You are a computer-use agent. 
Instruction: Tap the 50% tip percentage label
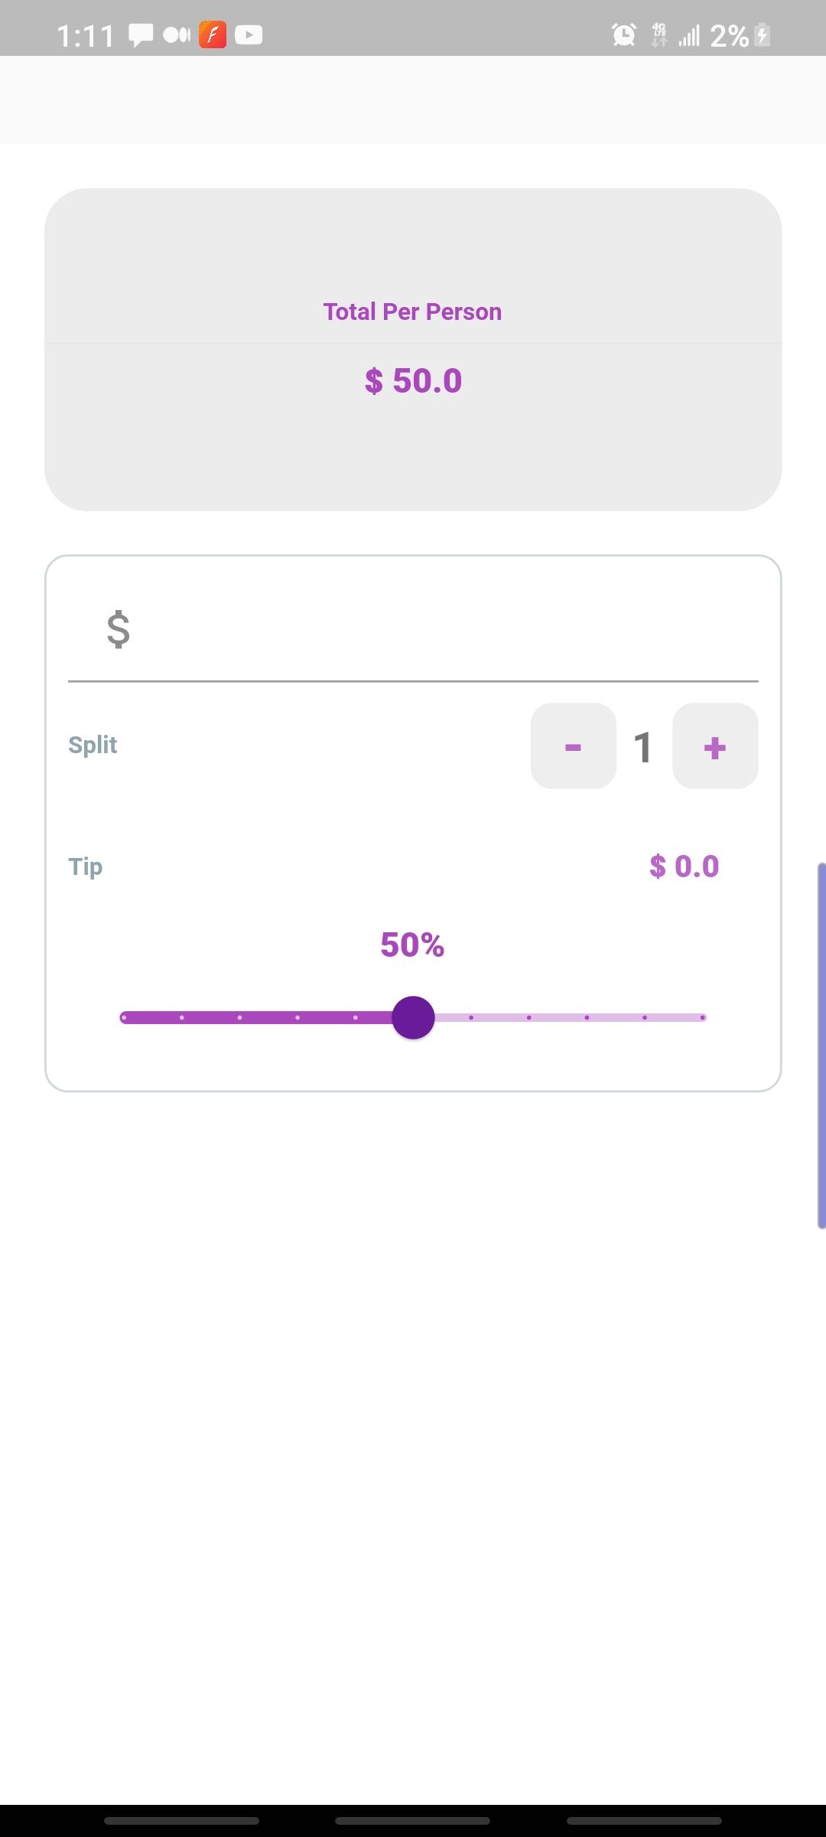tap(413, 946)
